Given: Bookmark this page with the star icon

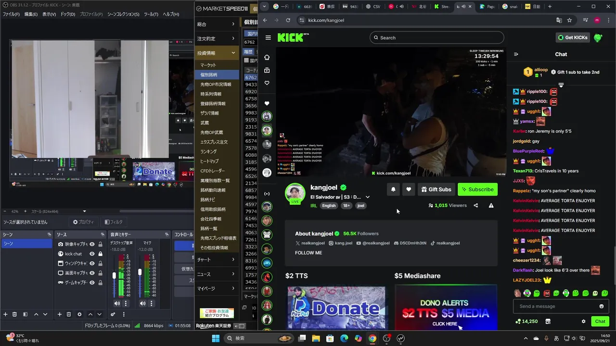Looking at the screenshot, I should (x=569, y=20).
